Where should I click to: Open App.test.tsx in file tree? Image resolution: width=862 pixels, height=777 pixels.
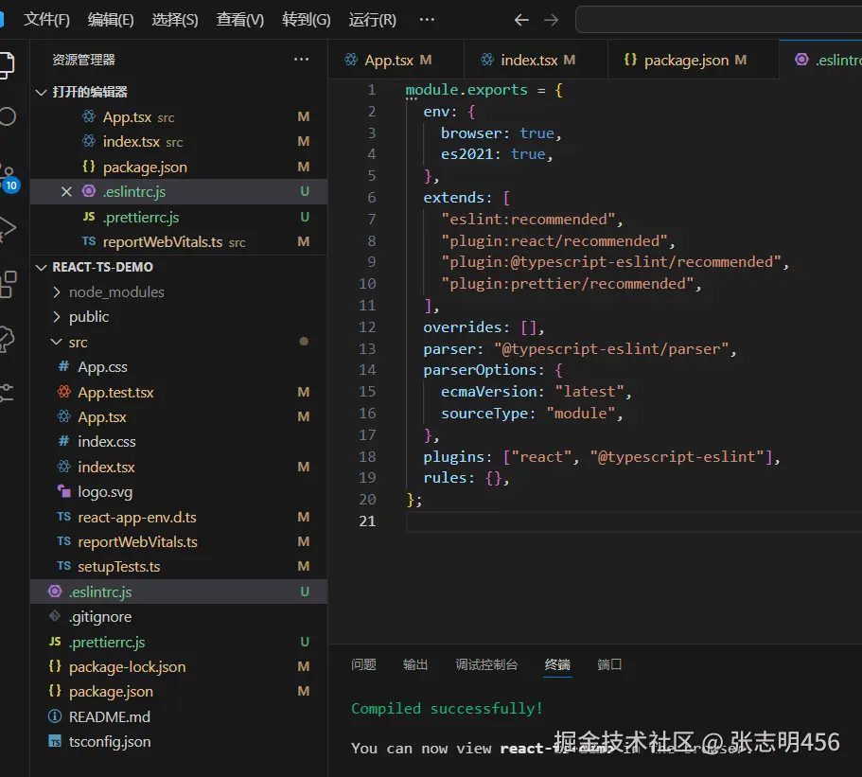[x=179, y=392]
